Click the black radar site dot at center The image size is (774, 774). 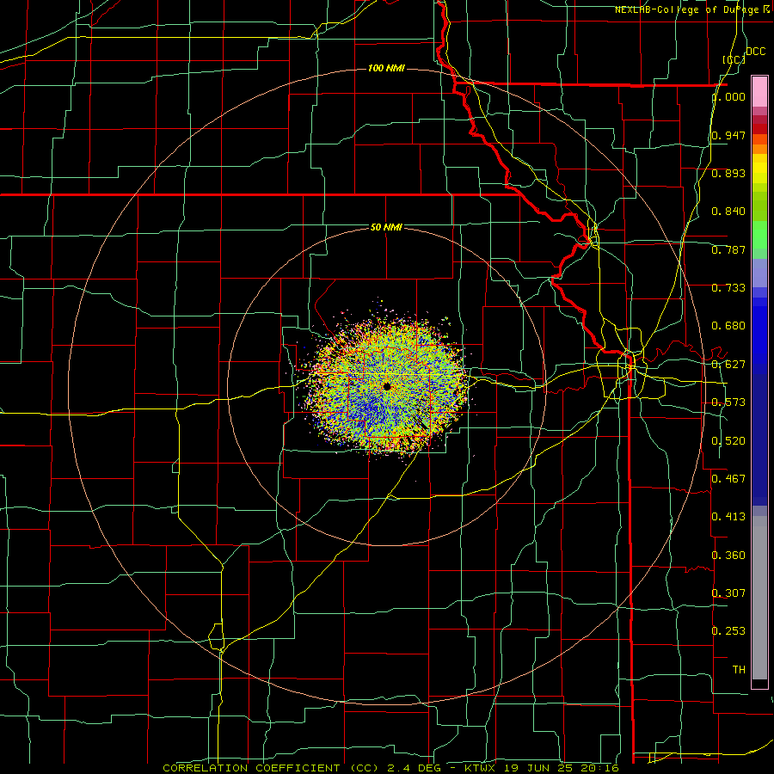pos(387,386)
